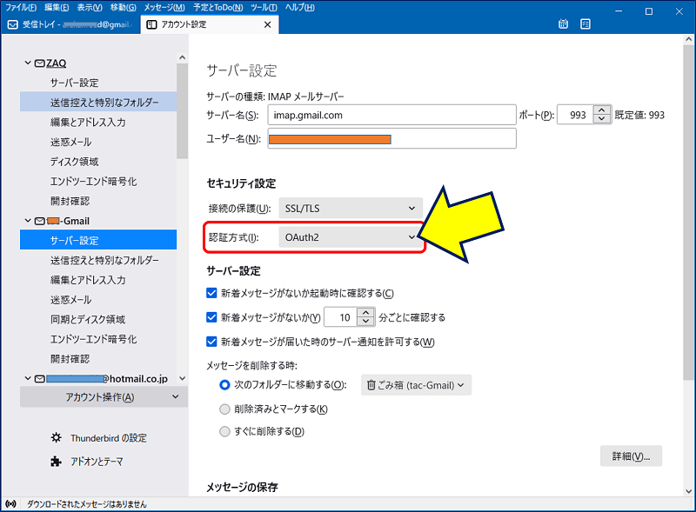Open アドオンとテーマ link
The image size is (696, 512).
(x=97, y=462)
